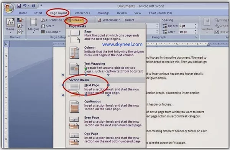
Task: Click Bring to Front button
Action: (221, 20)
